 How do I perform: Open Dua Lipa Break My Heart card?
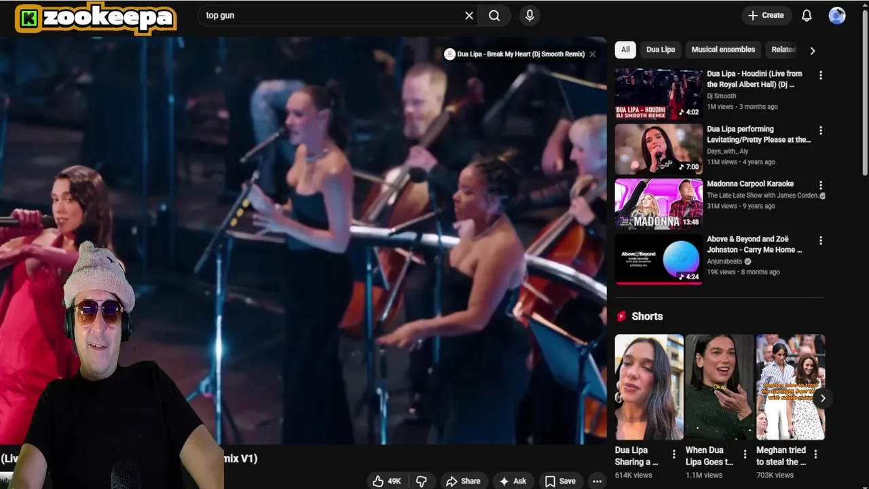(x=515, y=54)
